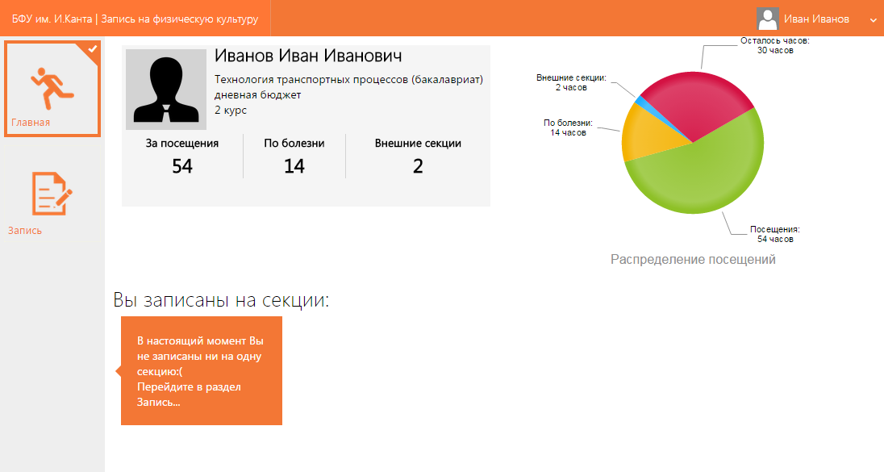The height and width of the screenshot is (472, 884).
Task: Click the 'дневная бюджет' text
Action: pyautogui.click(x=257, y=94)
